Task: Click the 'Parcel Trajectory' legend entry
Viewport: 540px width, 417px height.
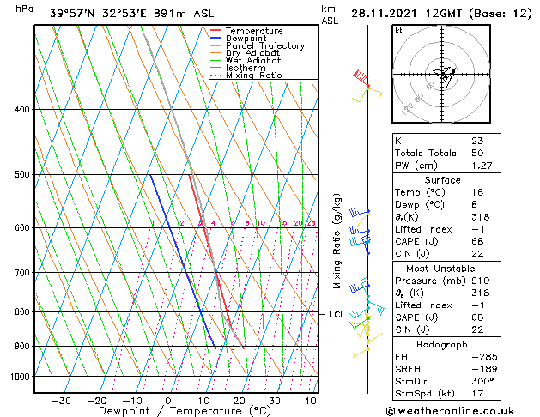Action: 265,45
